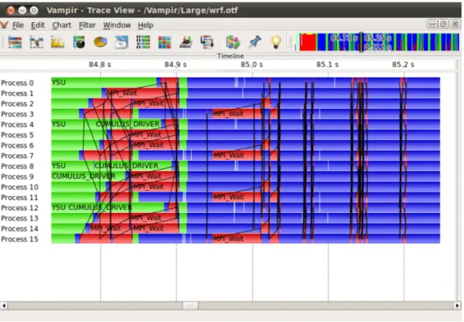464x322 pixels.
Task: Click the Timeline header label
Action: (230, 56)
